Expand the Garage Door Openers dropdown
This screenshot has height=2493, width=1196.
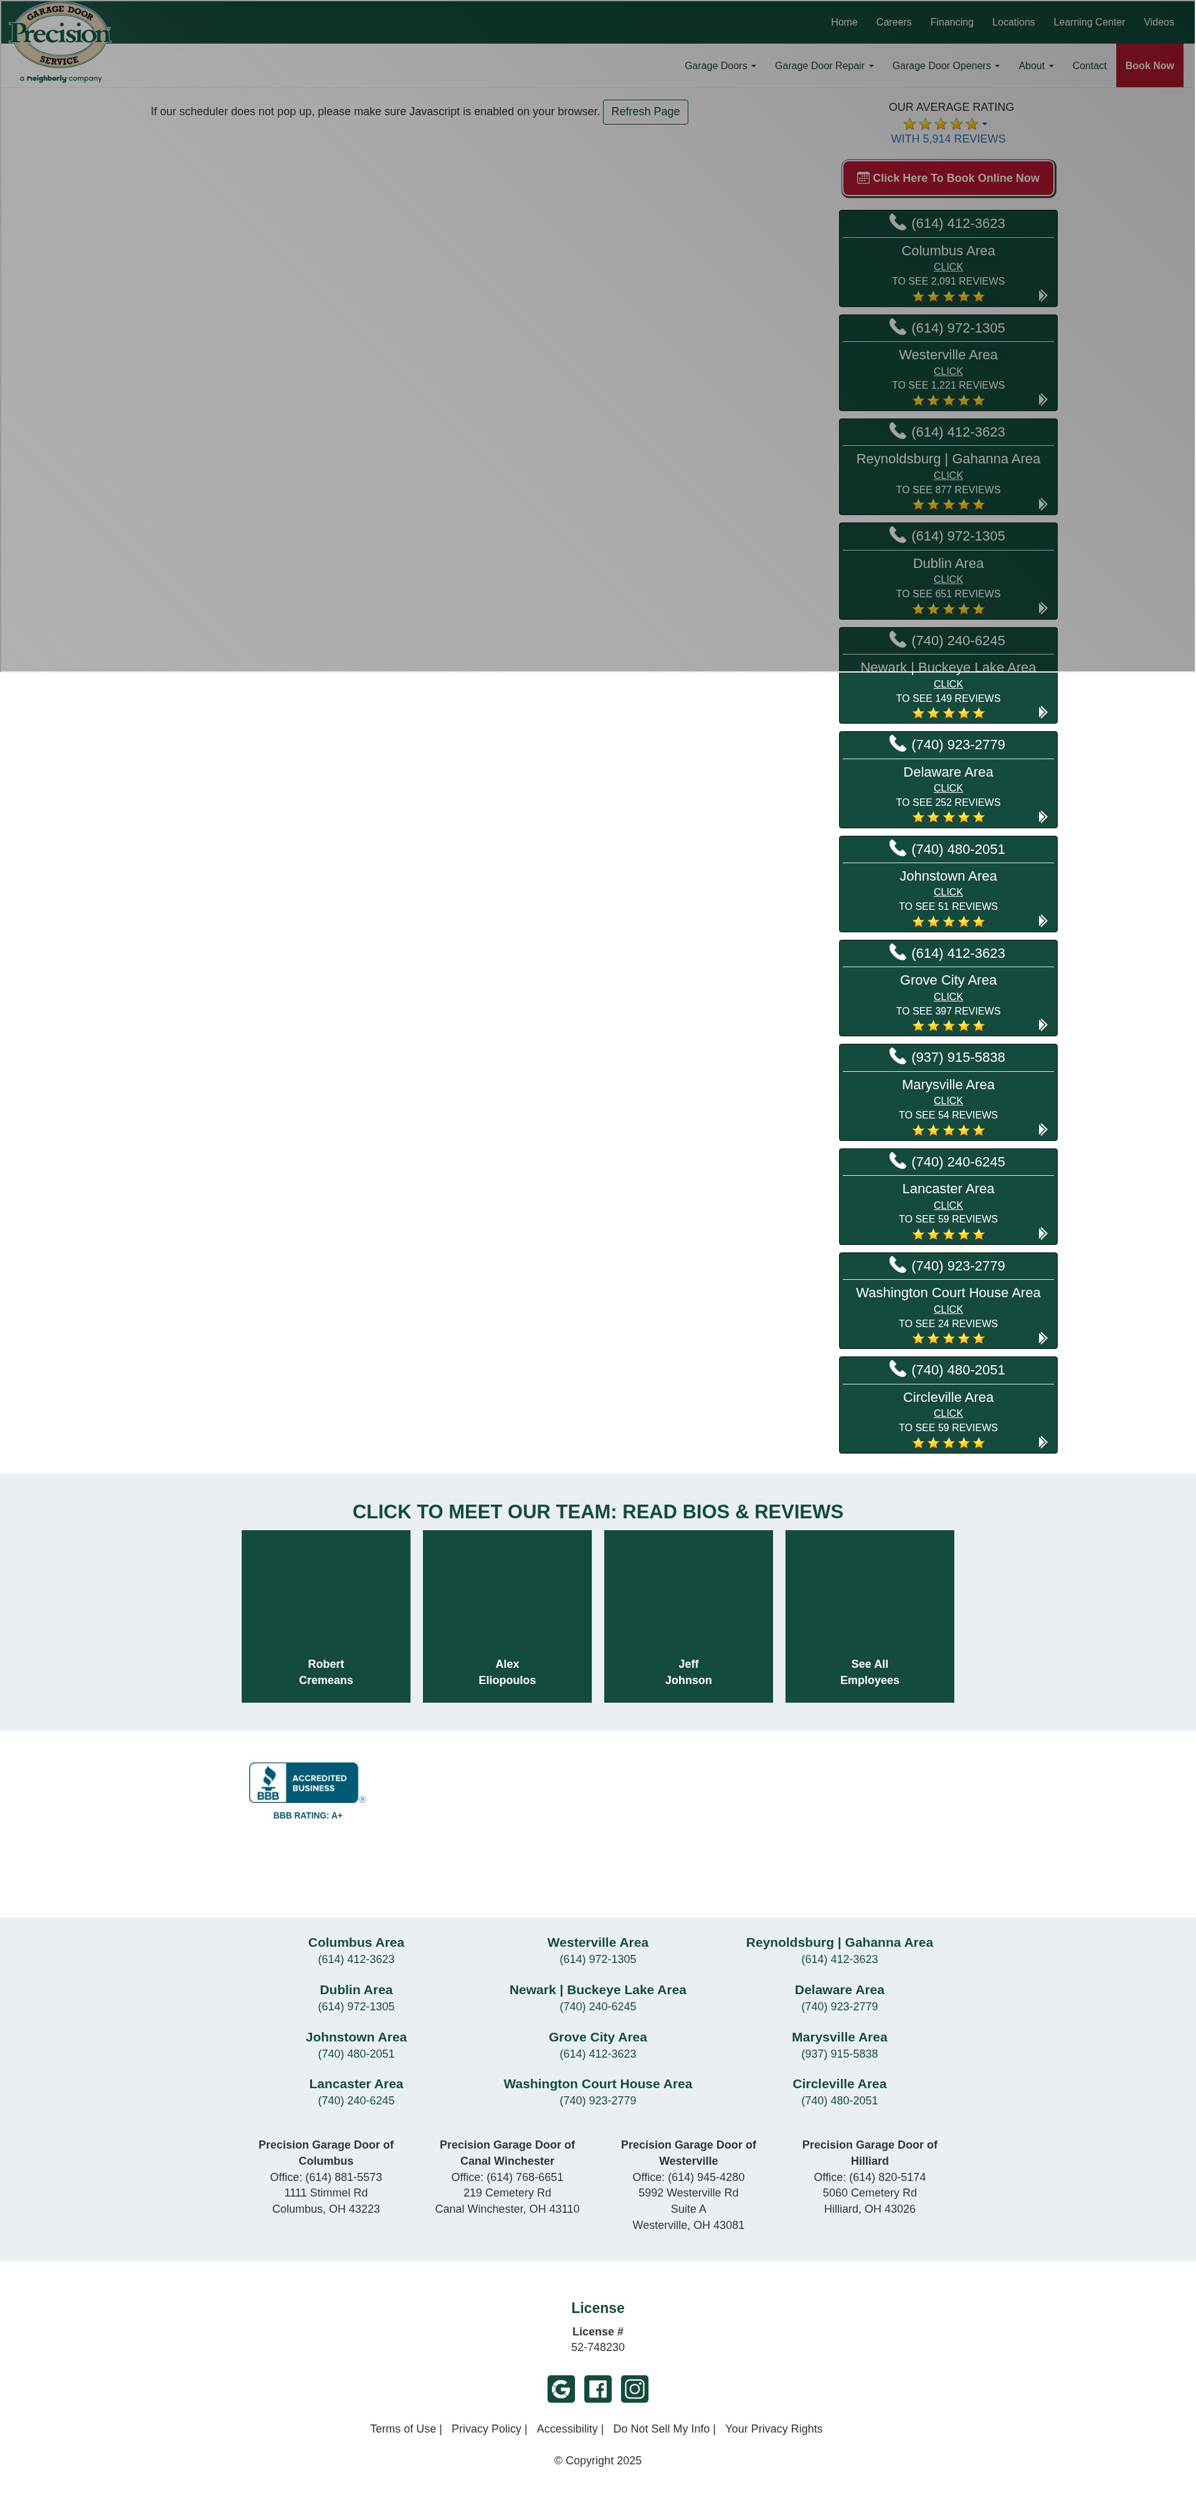[946, 66]
